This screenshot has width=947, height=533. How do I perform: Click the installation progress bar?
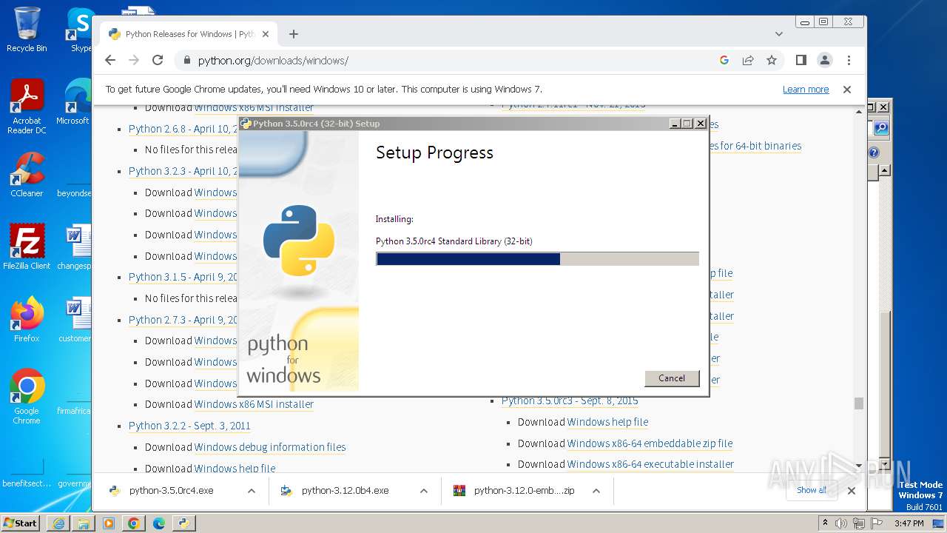(x=537, y=258)
